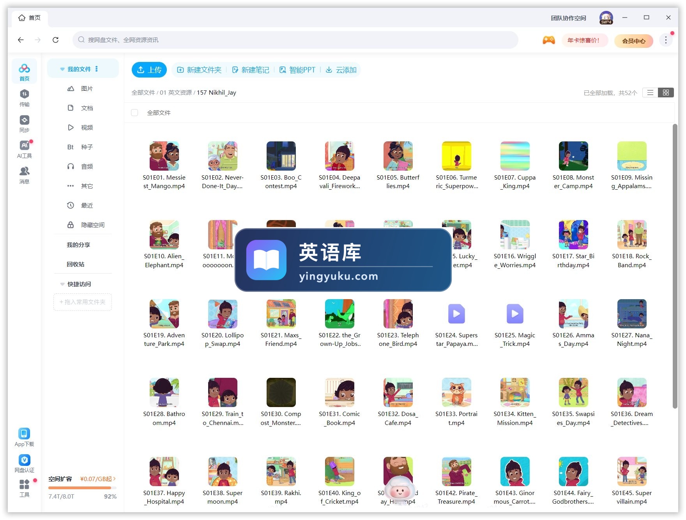The width and height of the screenshot is (686, 520).
Task: Open S01E42 Pirate_Treasure thumbnail
Action: click(456, 471)
